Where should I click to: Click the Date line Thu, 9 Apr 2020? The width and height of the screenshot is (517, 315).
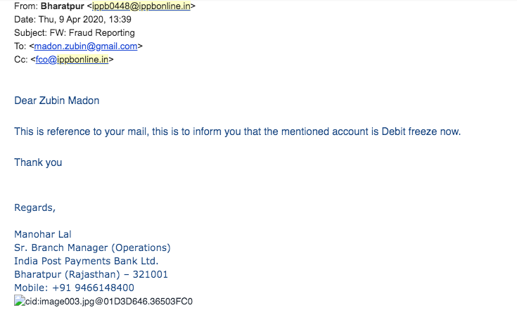click(72, 20)
